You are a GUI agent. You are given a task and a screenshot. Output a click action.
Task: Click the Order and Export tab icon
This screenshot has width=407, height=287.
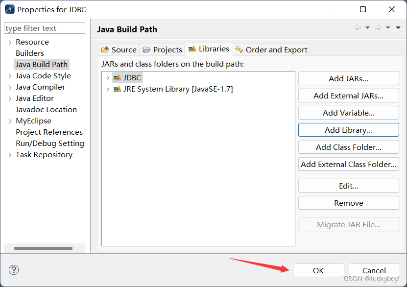239,49
